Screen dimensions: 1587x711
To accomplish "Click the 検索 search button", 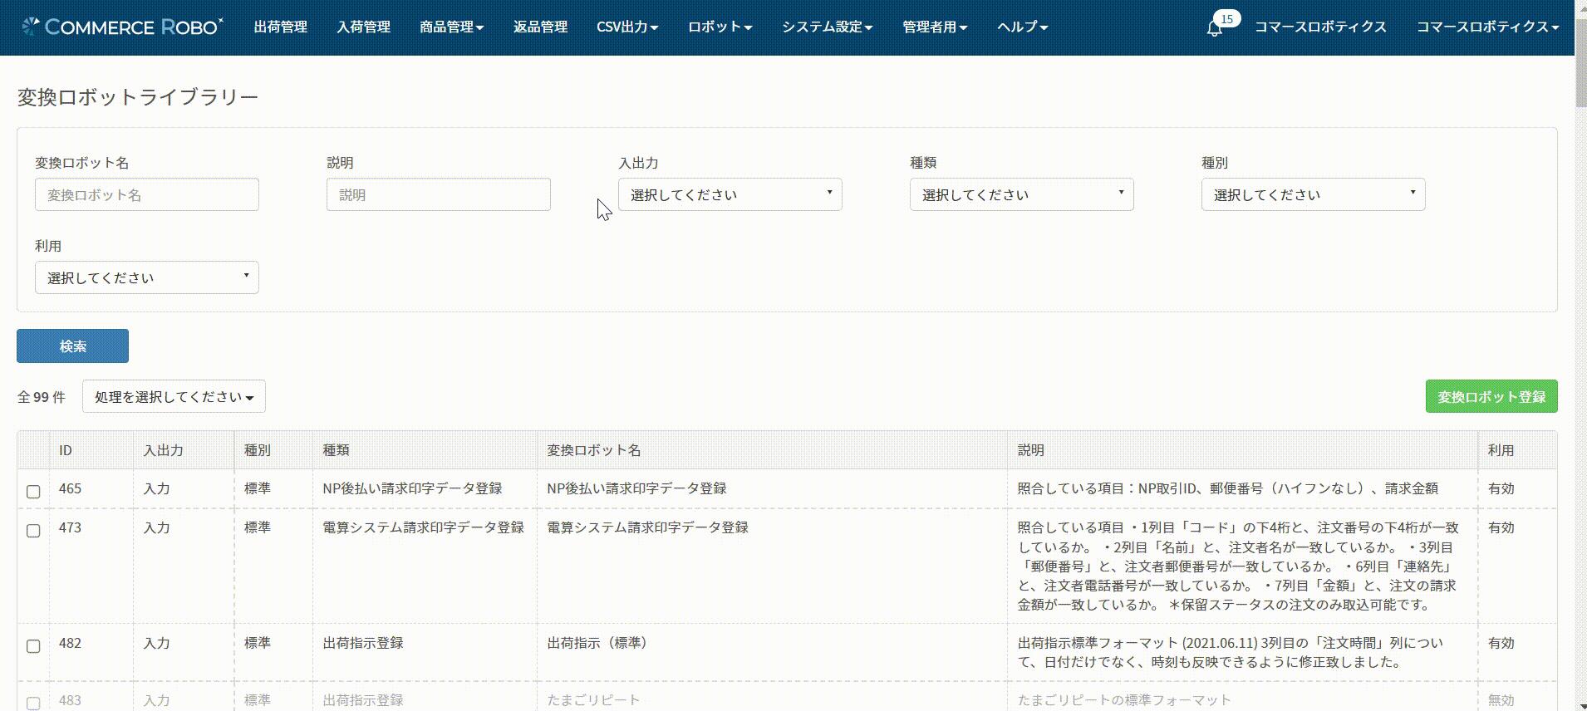I will pos(72,346).
